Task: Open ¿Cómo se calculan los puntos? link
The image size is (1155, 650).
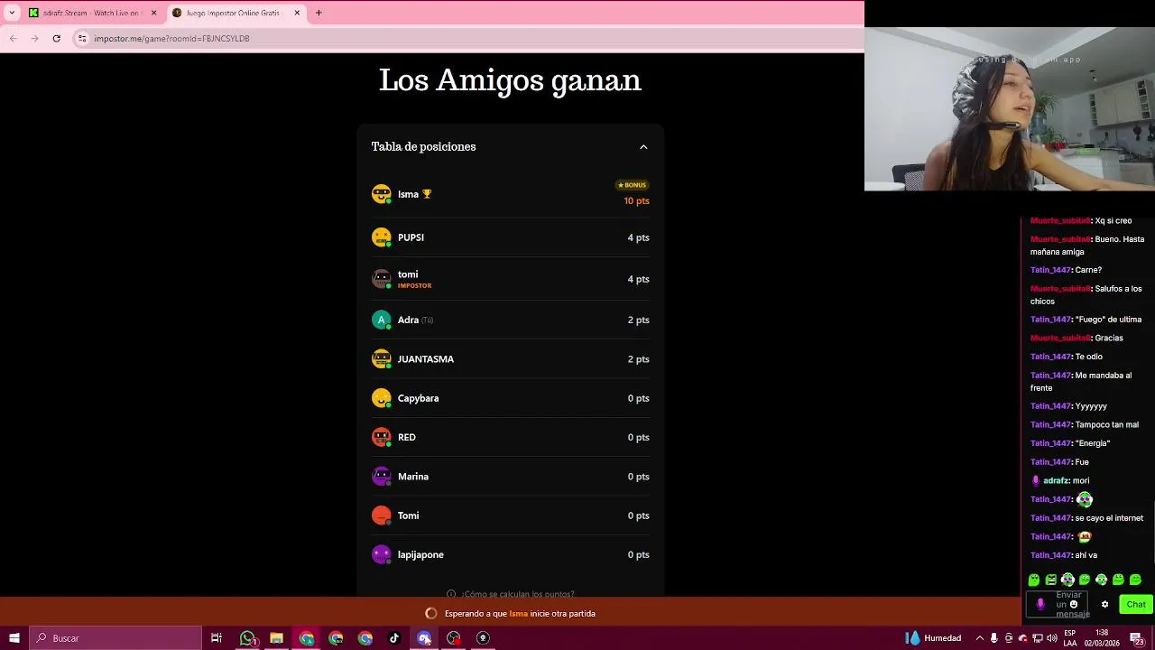Action: (511, 594)
